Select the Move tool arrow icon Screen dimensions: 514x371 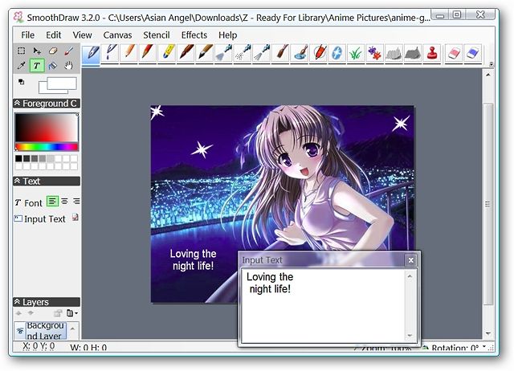pyautogui.click(x=37, y=51)
